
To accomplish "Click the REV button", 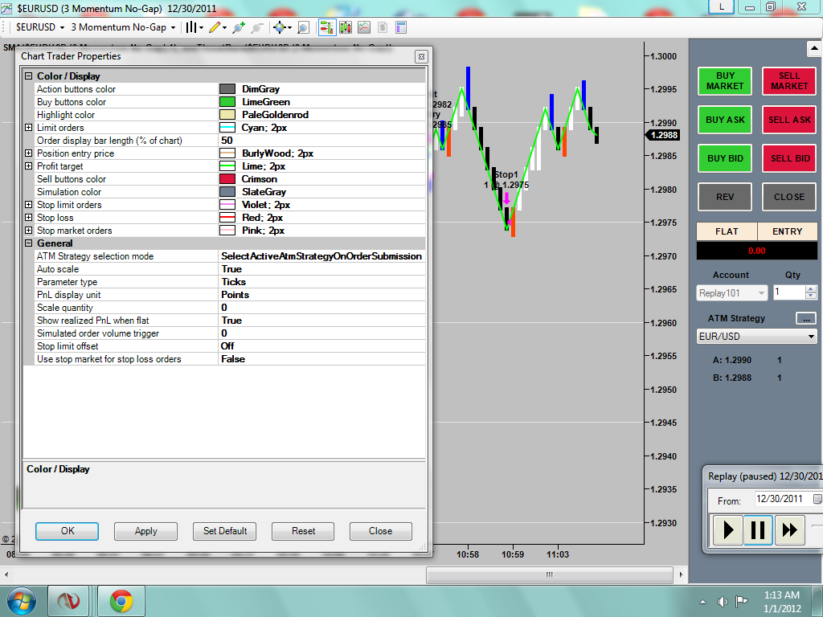I will click(725, 197).
